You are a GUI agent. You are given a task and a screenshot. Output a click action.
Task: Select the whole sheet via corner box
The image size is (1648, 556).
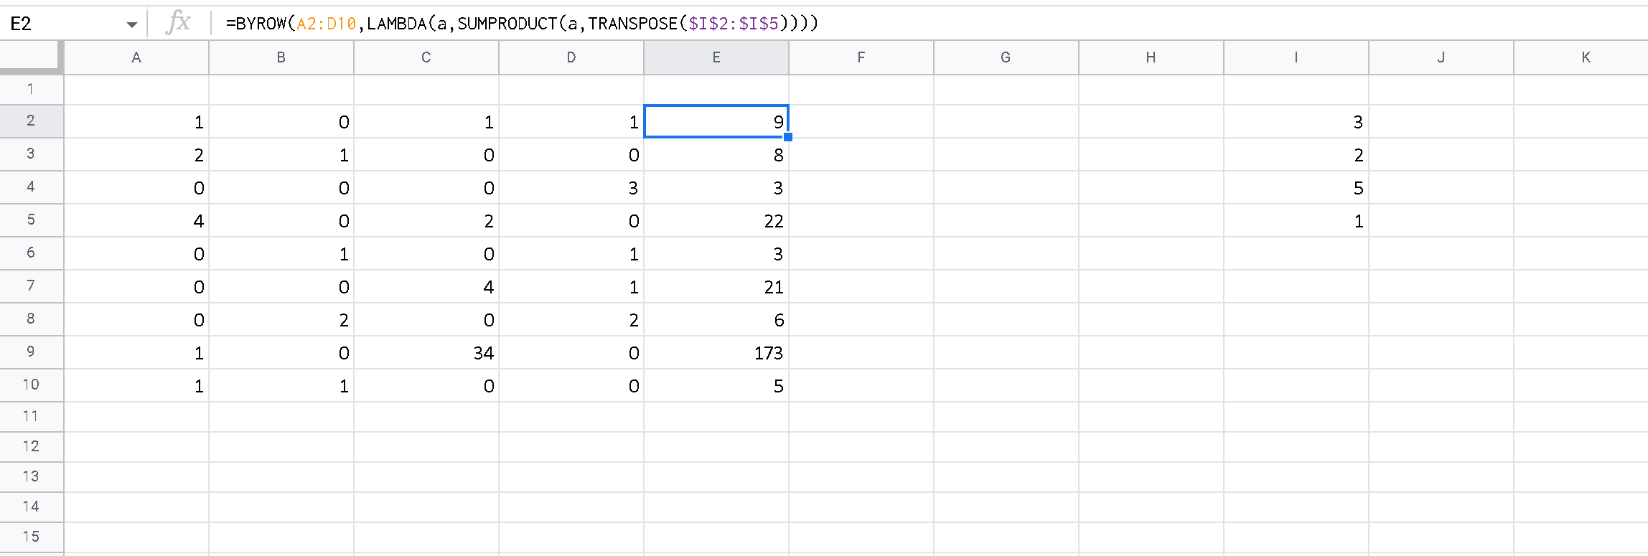point(32,57)
